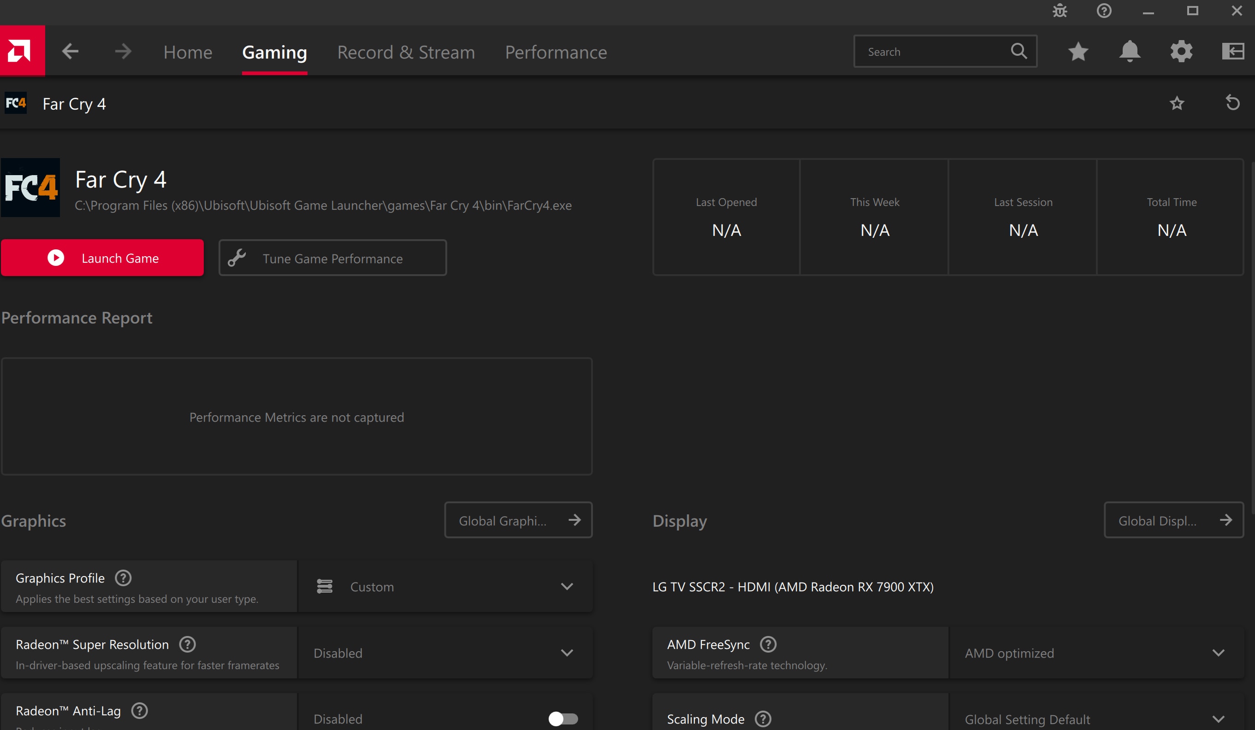Enable Radeon Anti-Lag toggle

pyautogui.click(x=563, y=718)
